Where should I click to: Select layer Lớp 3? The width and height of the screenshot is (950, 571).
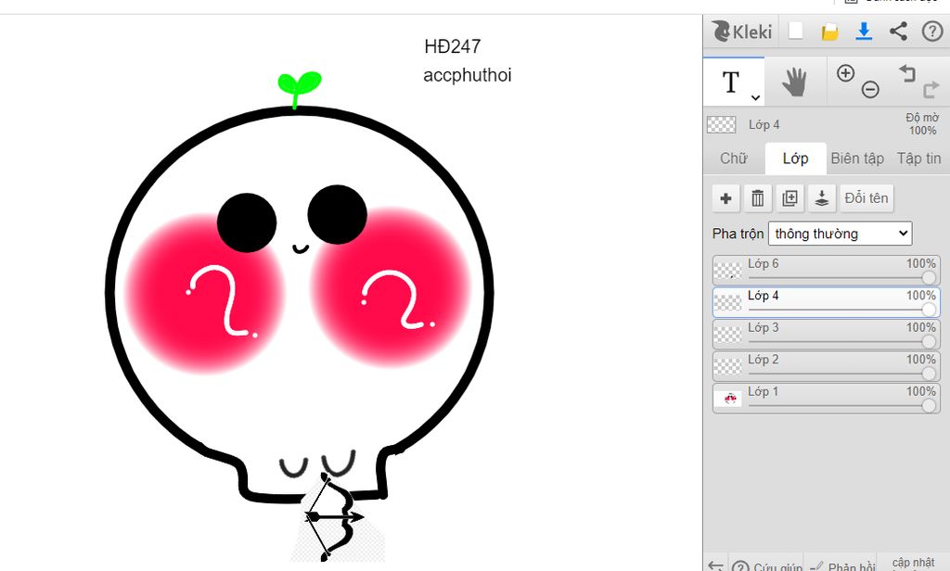pos(827,335)
